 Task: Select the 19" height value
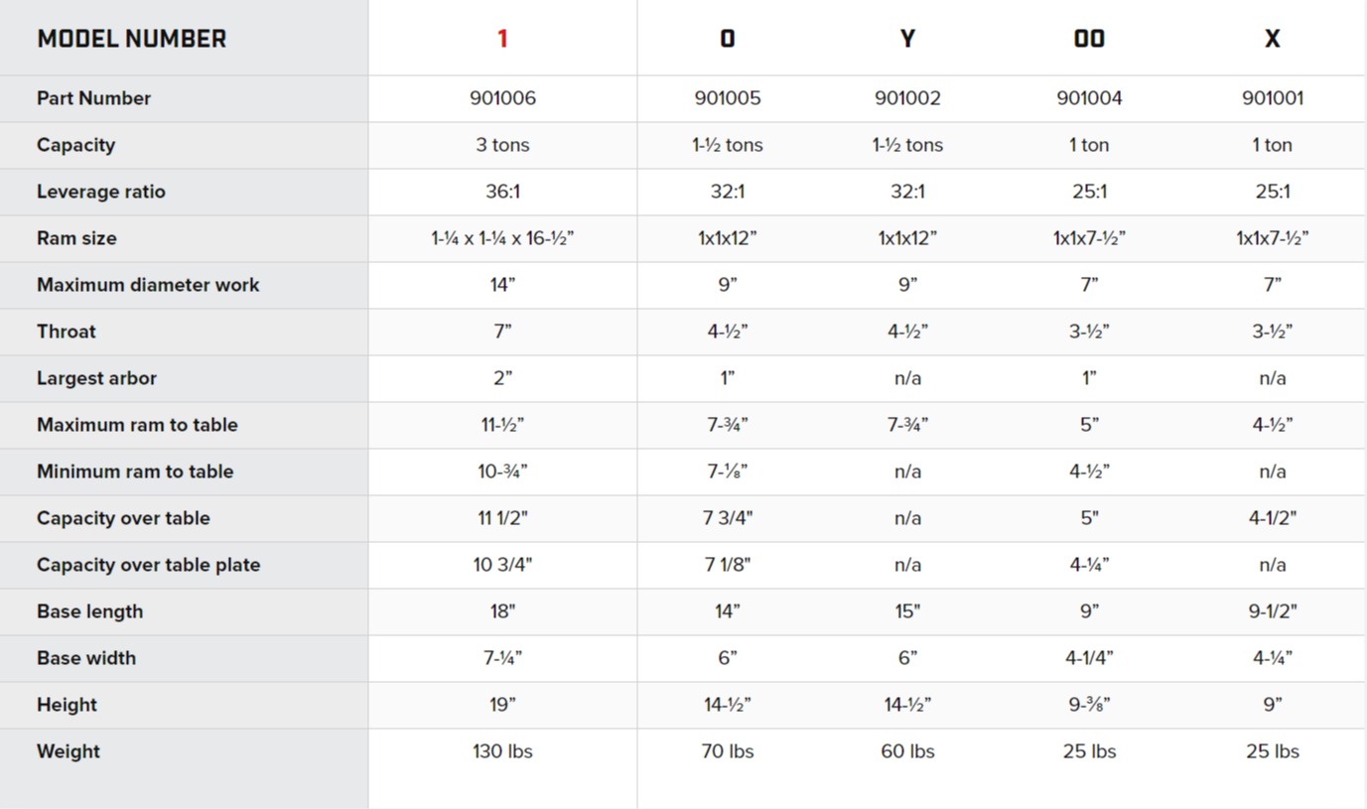coord(502,705)
